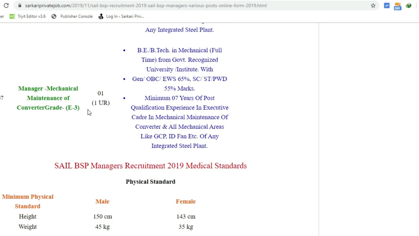Viewport: 419px width, 236px height.
Task: Open the Log In Sarkari Priv bookmark
Action: point(121,16)
